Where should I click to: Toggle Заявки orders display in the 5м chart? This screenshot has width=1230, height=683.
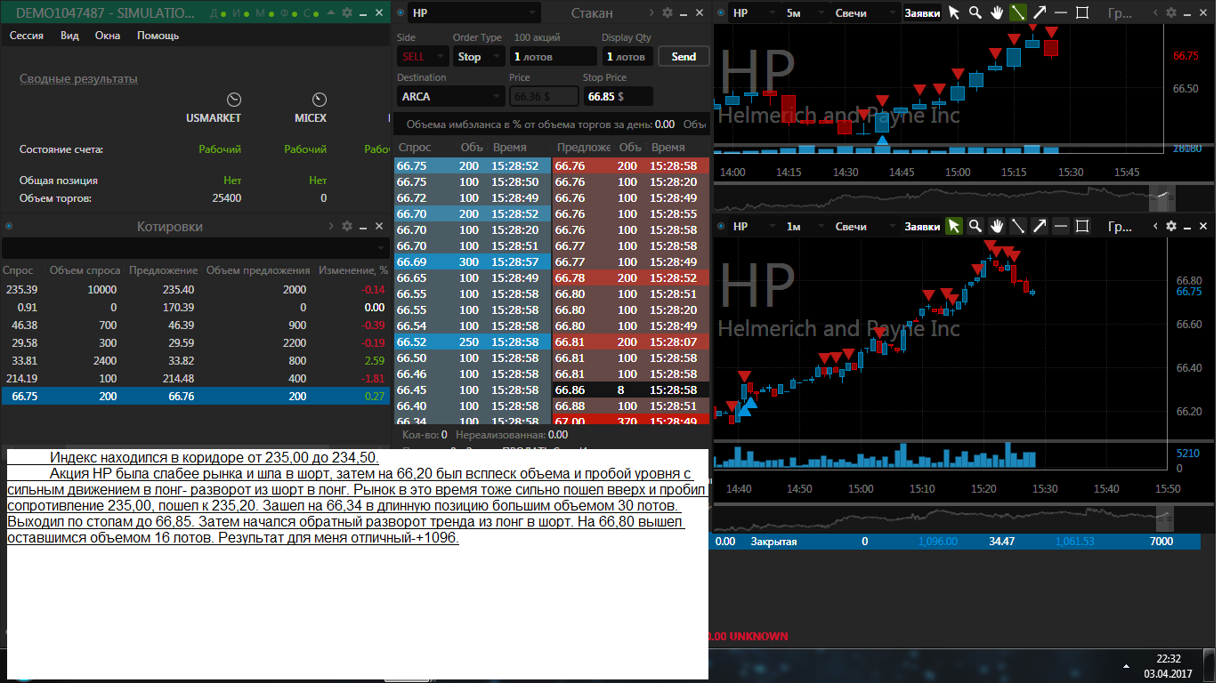(x=922, y=13)
